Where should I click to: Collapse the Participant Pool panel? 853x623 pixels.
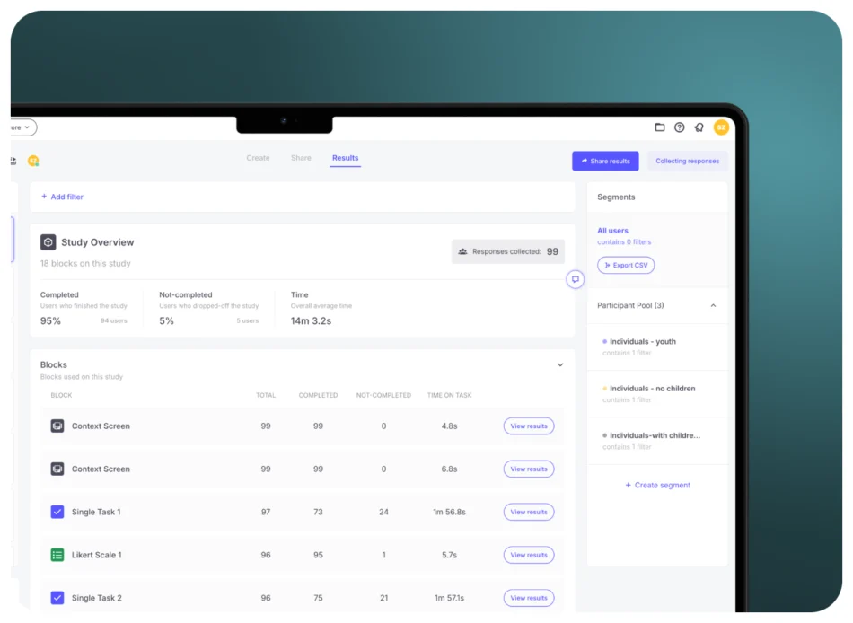[713, 305]
